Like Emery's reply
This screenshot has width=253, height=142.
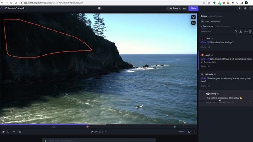tap(215, 103)
